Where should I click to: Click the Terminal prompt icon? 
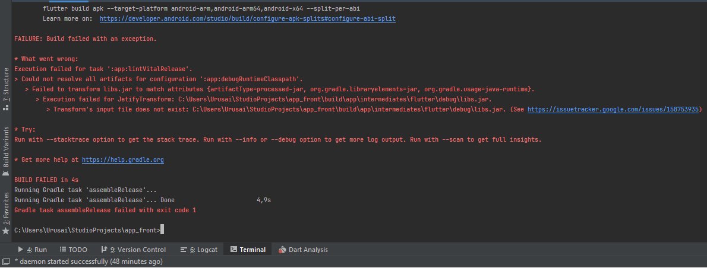(234, 250)
